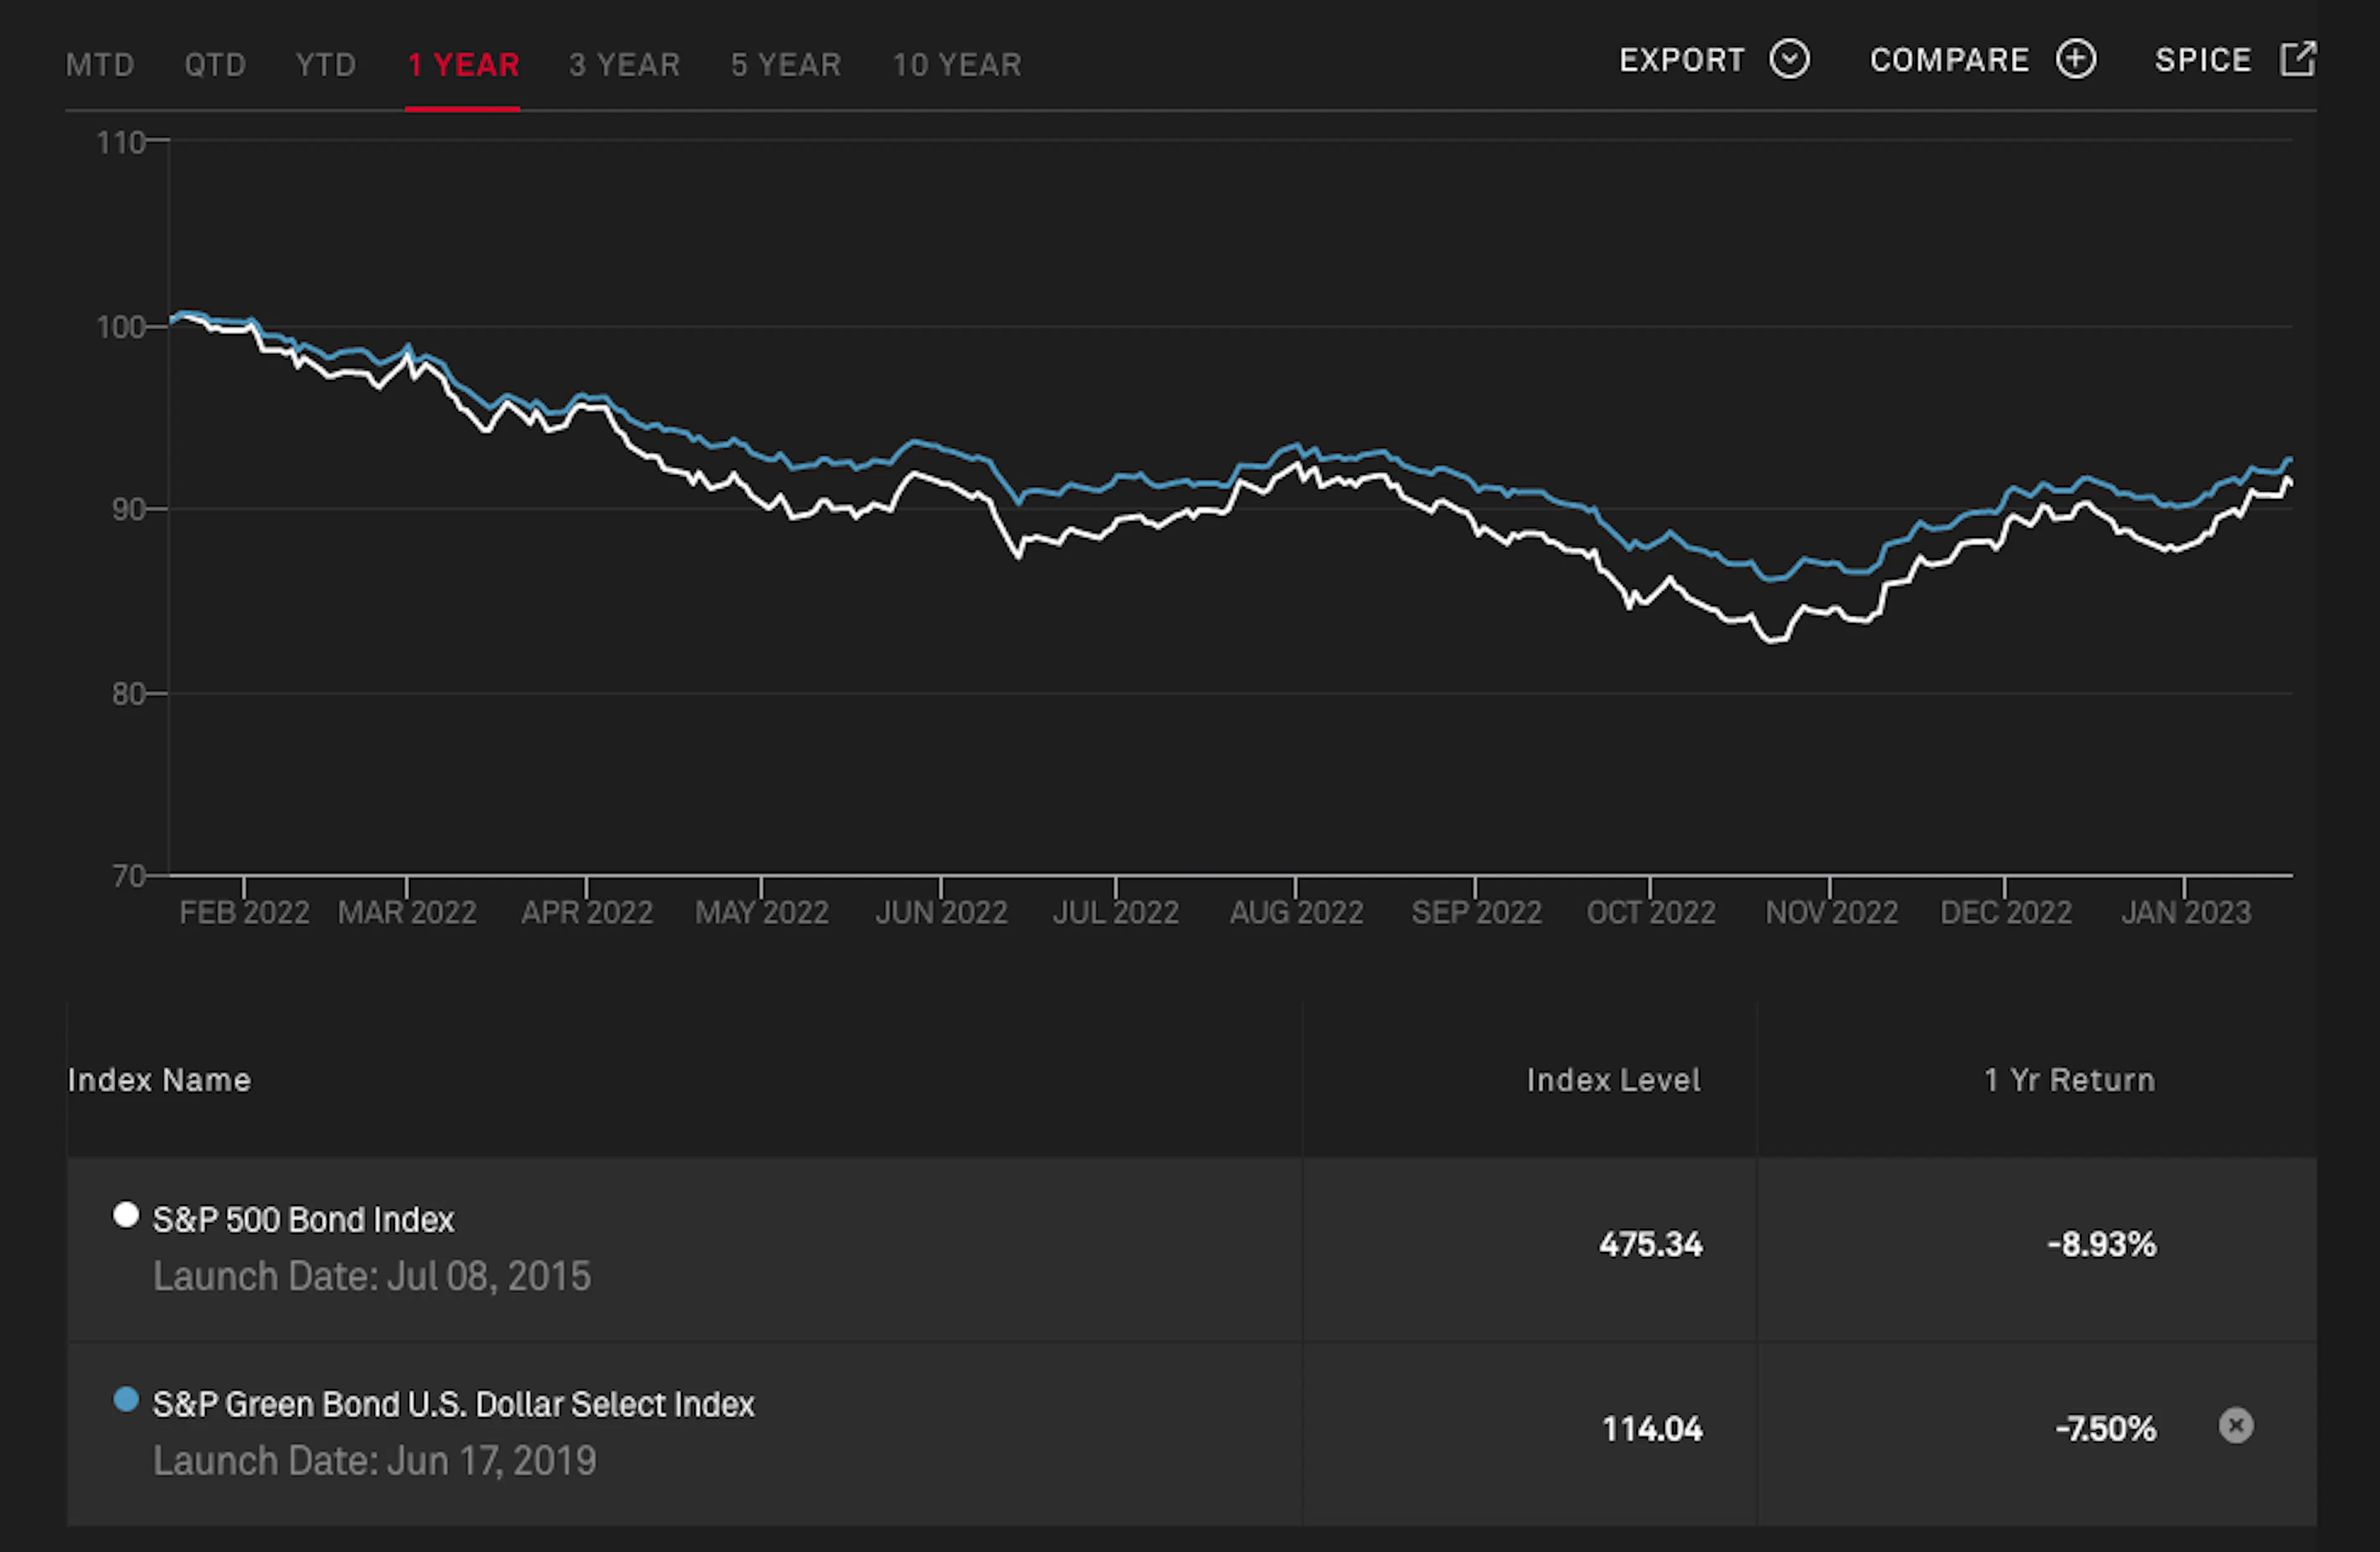Click the blue Green Bond legend dot
Viewport: 2380px width, 1552px height.
126,1399
